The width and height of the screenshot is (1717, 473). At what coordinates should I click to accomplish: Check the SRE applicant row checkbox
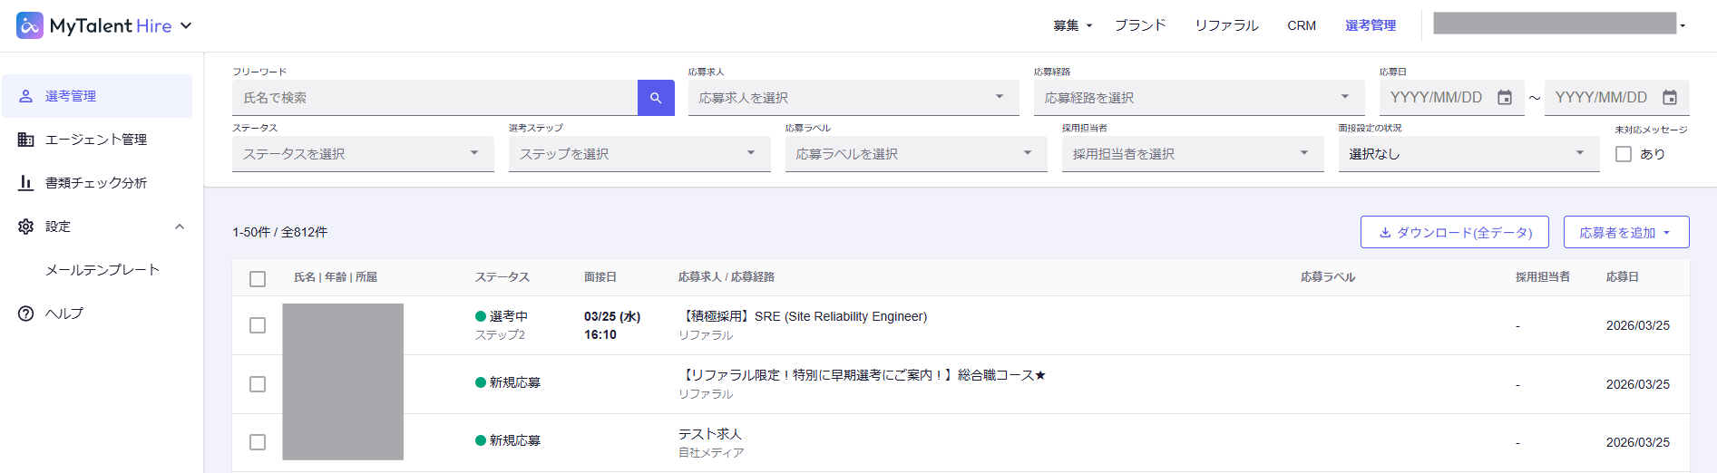click(258, 325)
